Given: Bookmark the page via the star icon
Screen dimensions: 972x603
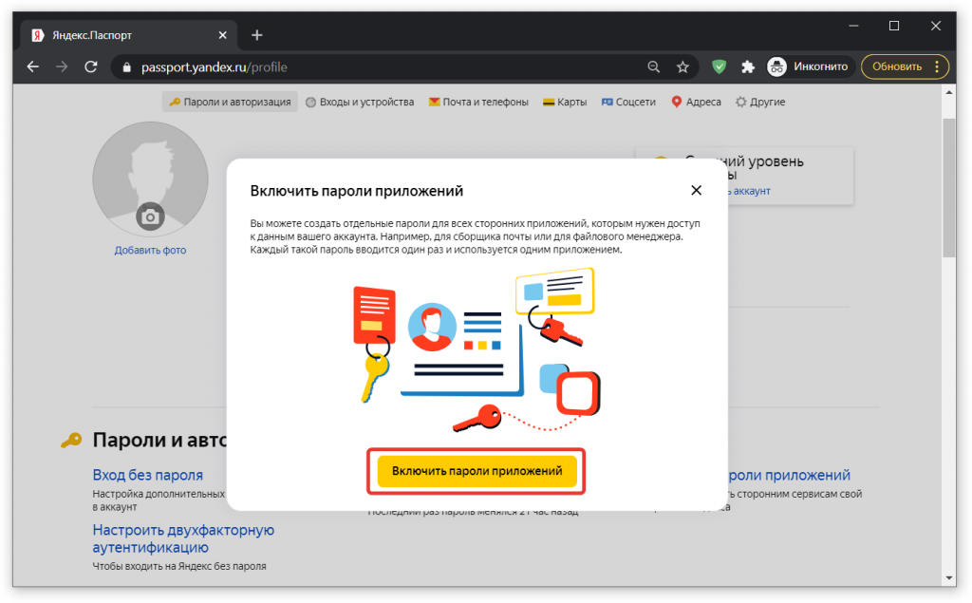Looking at the screenshot, I should point(683,66).
